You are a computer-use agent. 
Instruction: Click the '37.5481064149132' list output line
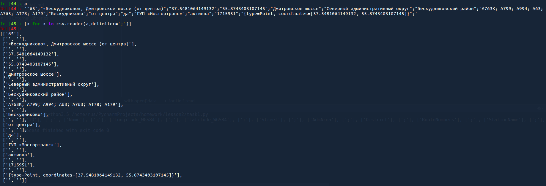31,54
